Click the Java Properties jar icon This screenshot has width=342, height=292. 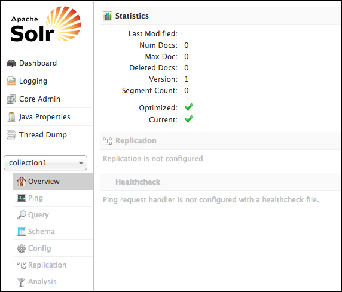[11, 117]
